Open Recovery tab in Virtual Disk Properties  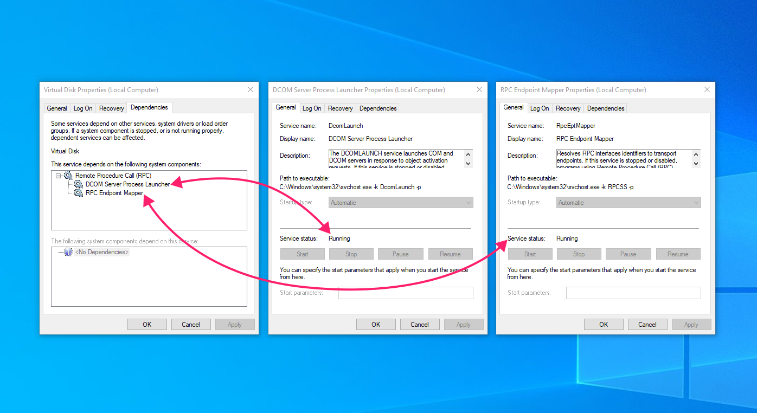tap(112, 108)
